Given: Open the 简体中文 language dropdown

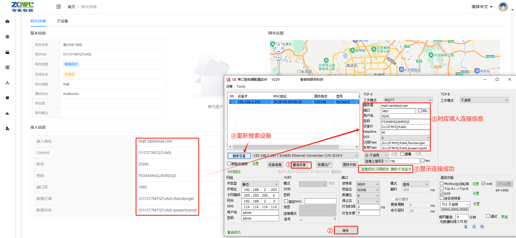Looking at the screenshot, I should pos(482,7).
